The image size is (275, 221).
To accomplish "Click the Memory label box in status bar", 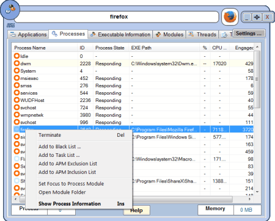I will [x=215, y=210].
